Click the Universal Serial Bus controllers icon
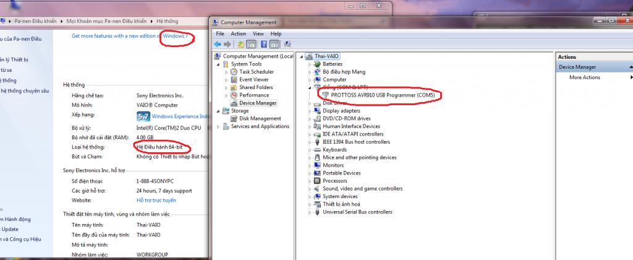The width and height of the screenshot is (633, 260). tap(317, 212)
